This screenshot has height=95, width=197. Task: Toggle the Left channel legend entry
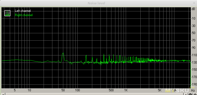pos(23,11)
